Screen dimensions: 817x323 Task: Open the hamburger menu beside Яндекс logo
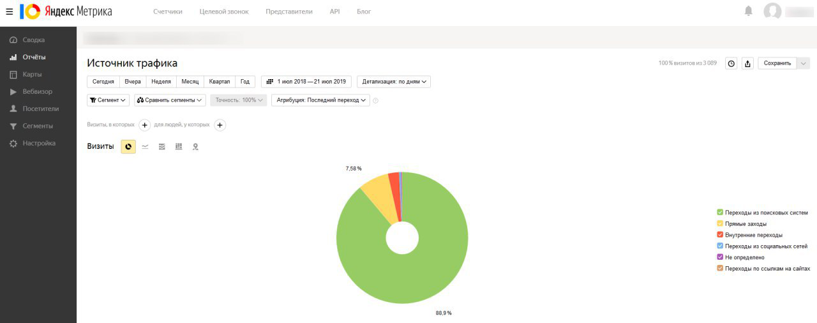click(10, 11)
